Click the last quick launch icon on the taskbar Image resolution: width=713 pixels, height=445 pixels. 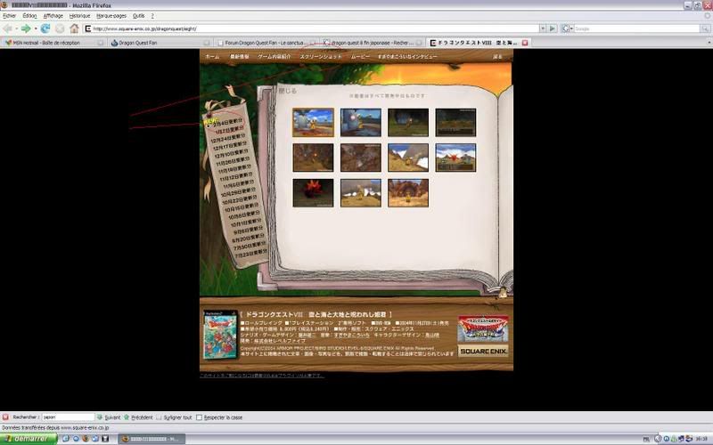(105, 439)
